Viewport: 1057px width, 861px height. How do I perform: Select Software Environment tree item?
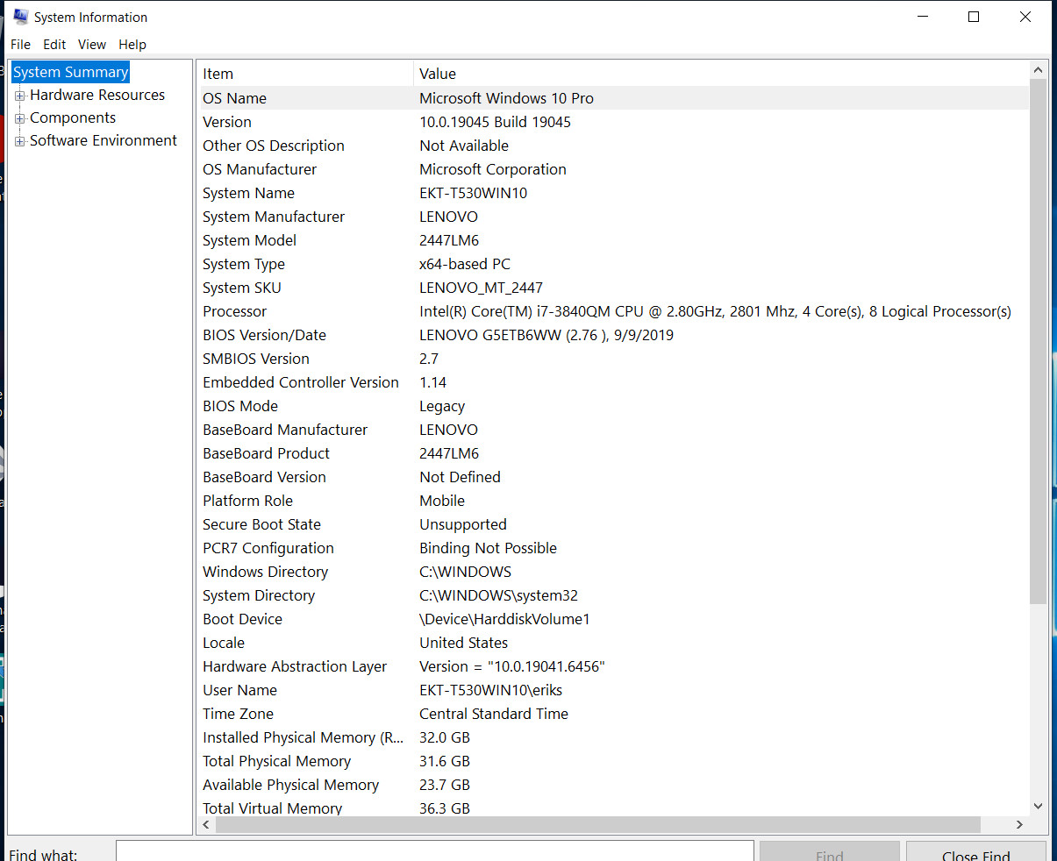pos(104,140)
